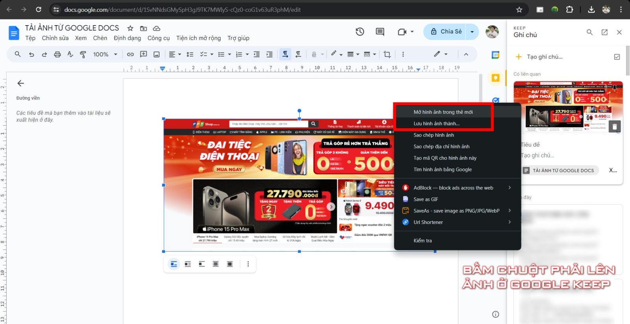Bookmark this page star in address bar

[519, 9]
